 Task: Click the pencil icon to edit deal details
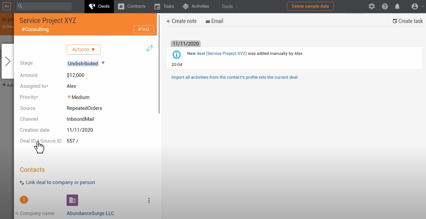tap(150, 48)
